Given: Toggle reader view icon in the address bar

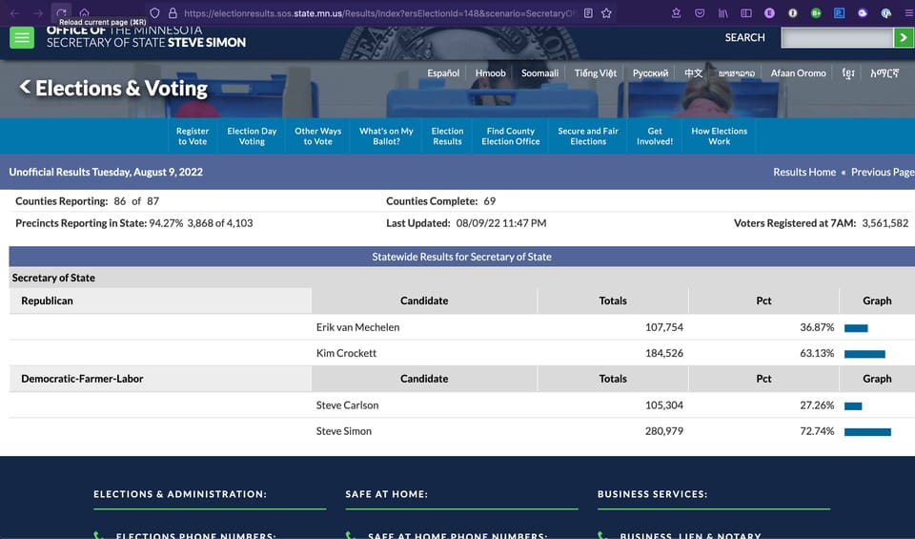Looking at the screenshot, I should click(x=588, y=12).
